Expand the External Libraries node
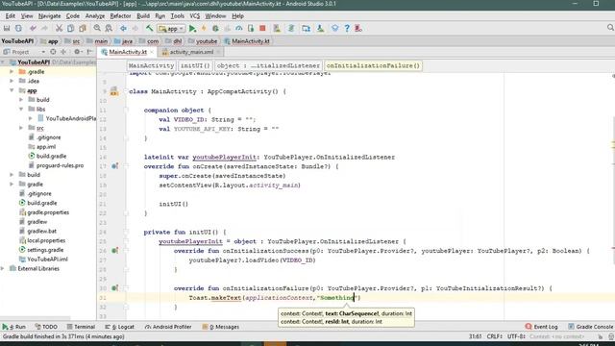Screen dimensions: 615x346 3,268
